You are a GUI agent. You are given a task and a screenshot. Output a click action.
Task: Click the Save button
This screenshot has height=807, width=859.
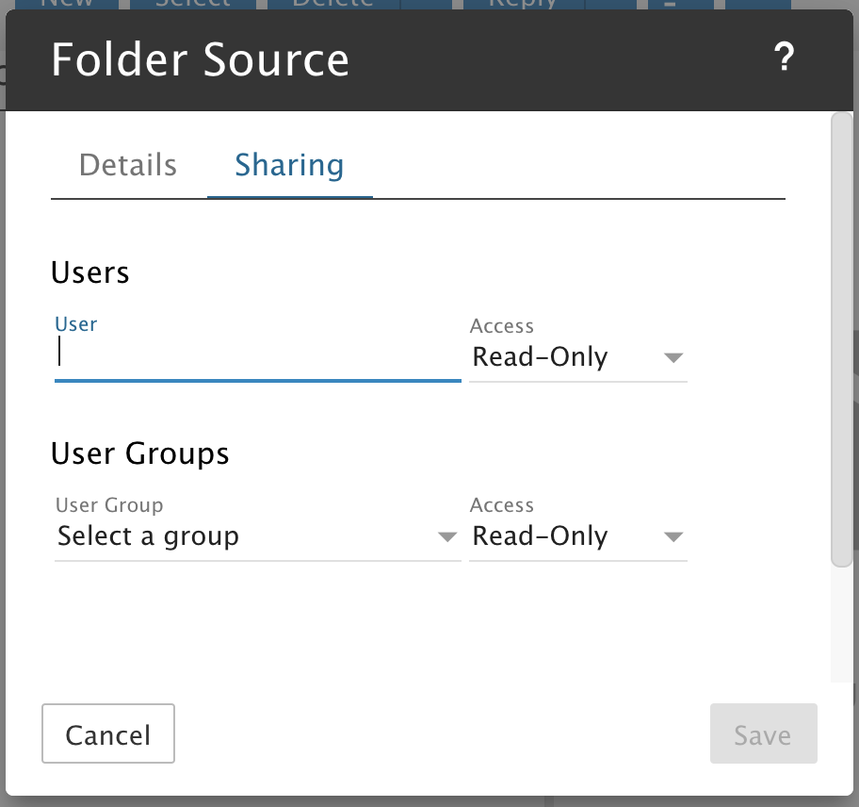click(x=763, y=733)
